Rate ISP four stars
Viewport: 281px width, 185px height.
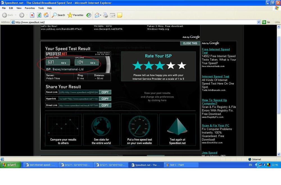tap(171, 66)
